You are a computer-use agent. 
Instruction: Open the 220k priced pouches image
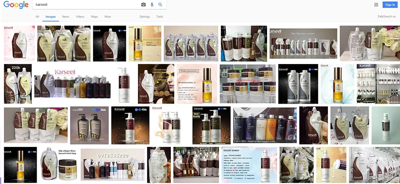(18, 84)
